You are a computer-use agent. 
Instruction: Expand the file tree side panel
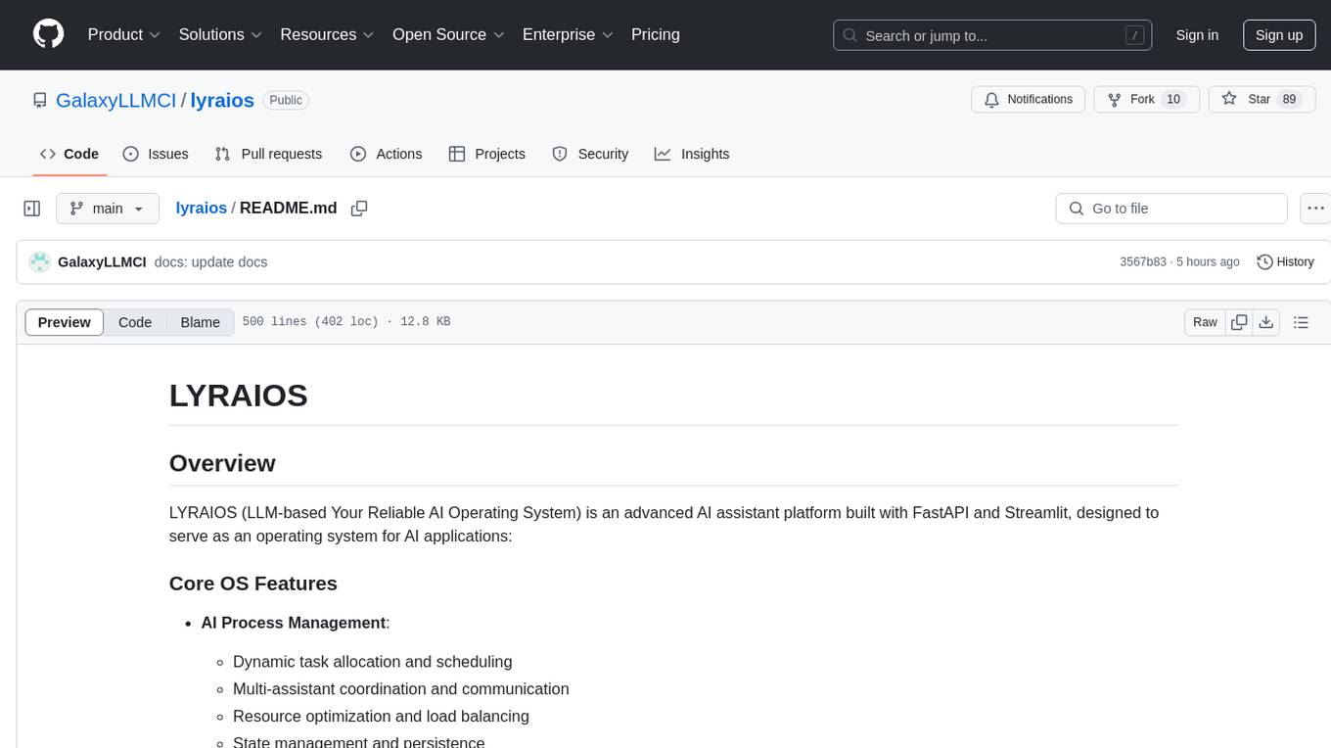coord(32,209)
